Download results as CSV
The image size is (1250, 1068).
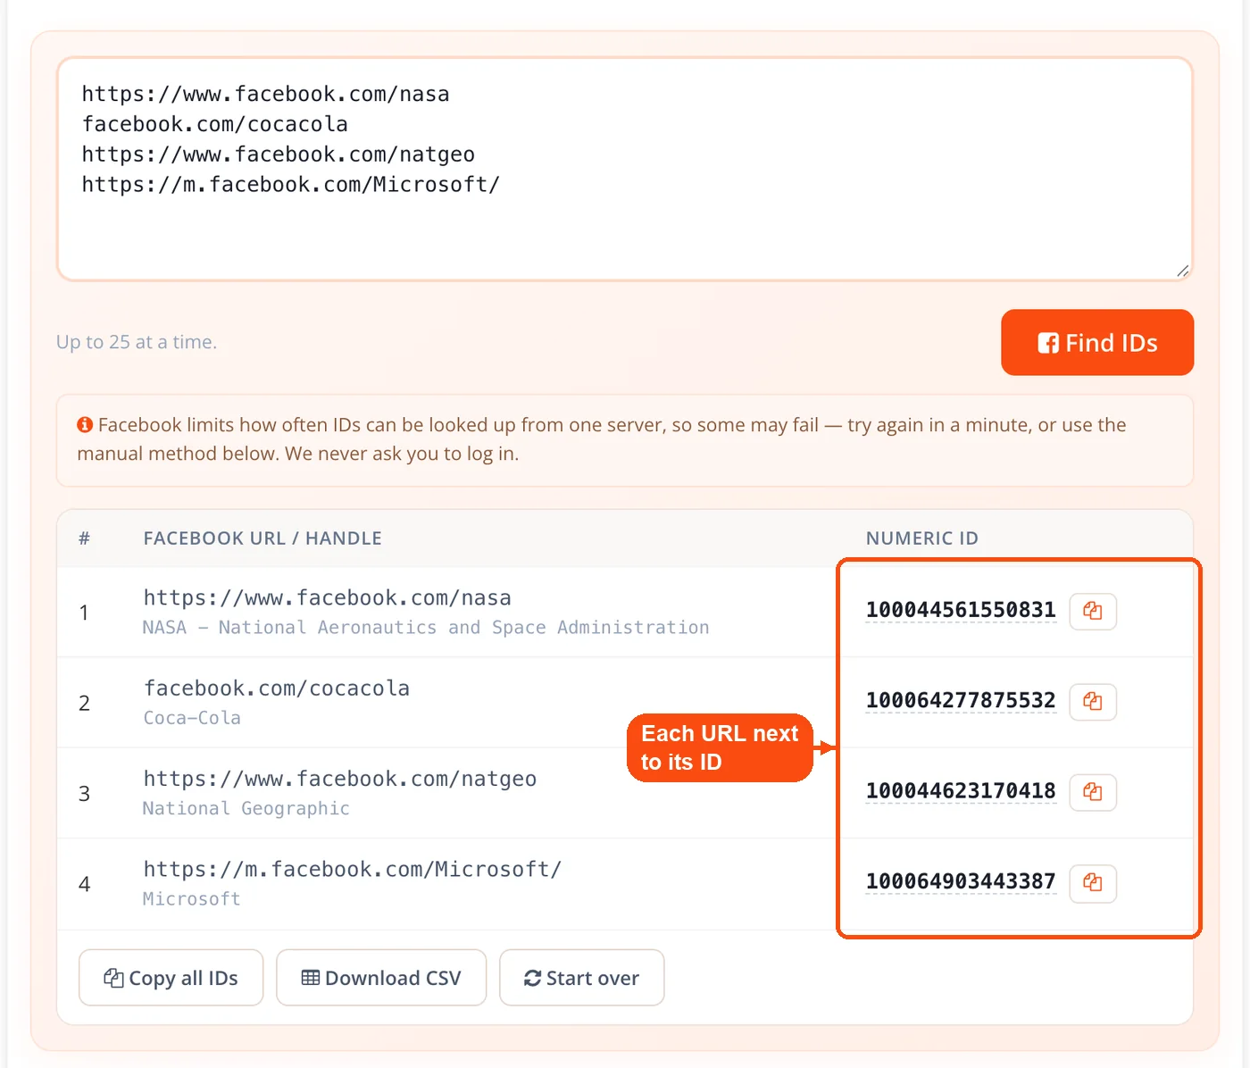pyautogui.click(x=381, y=978)
